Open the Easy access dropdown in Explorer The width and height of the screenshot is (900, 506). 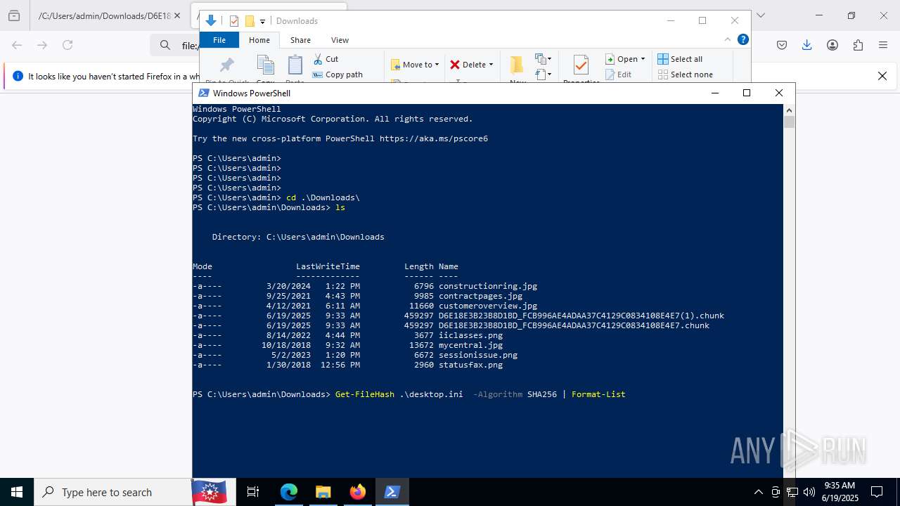pyautogui.click(x=544, y=74)
